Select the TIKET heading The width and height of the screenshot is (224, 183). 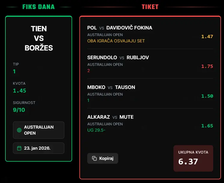click(x=150, y=7)
